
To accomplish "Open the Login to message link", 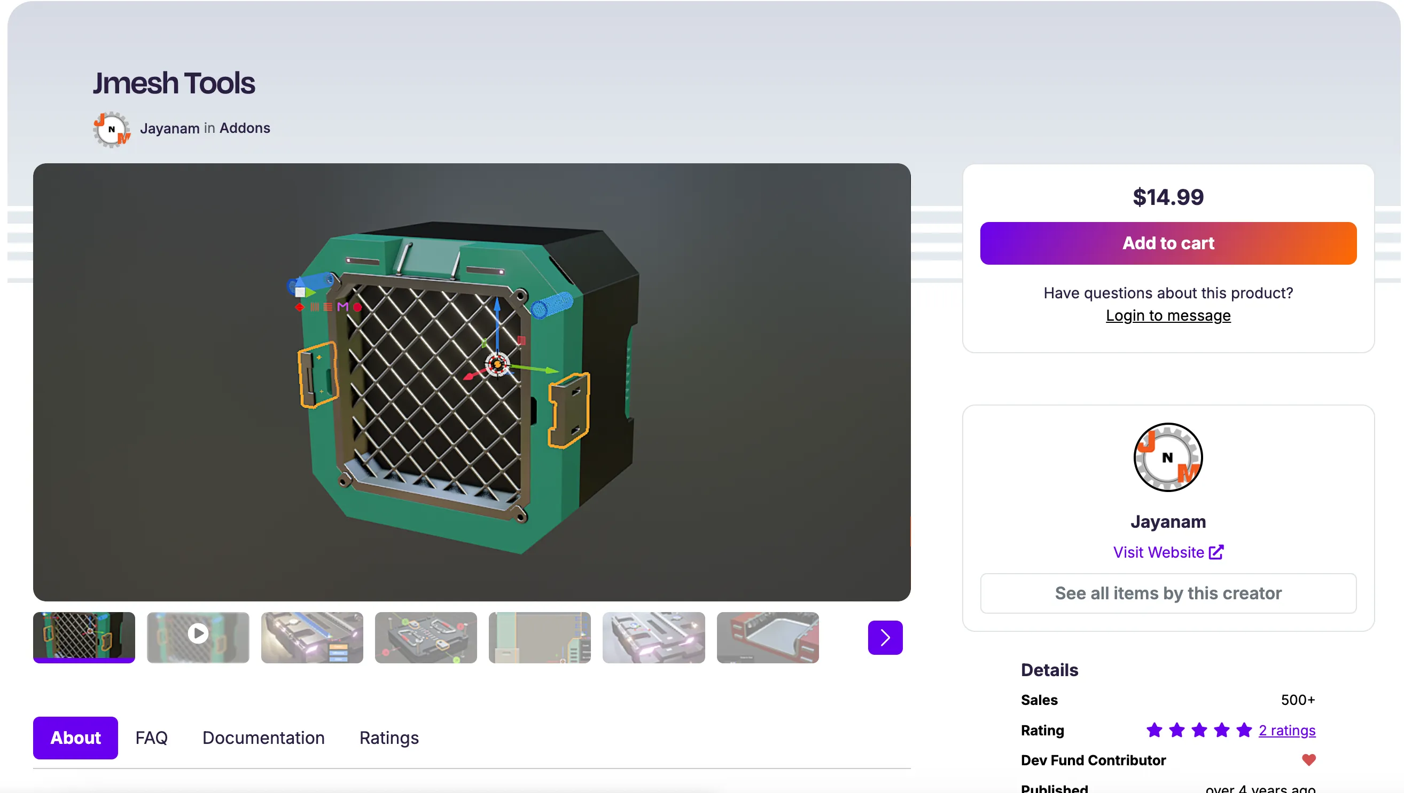I will coord(1167,316).
